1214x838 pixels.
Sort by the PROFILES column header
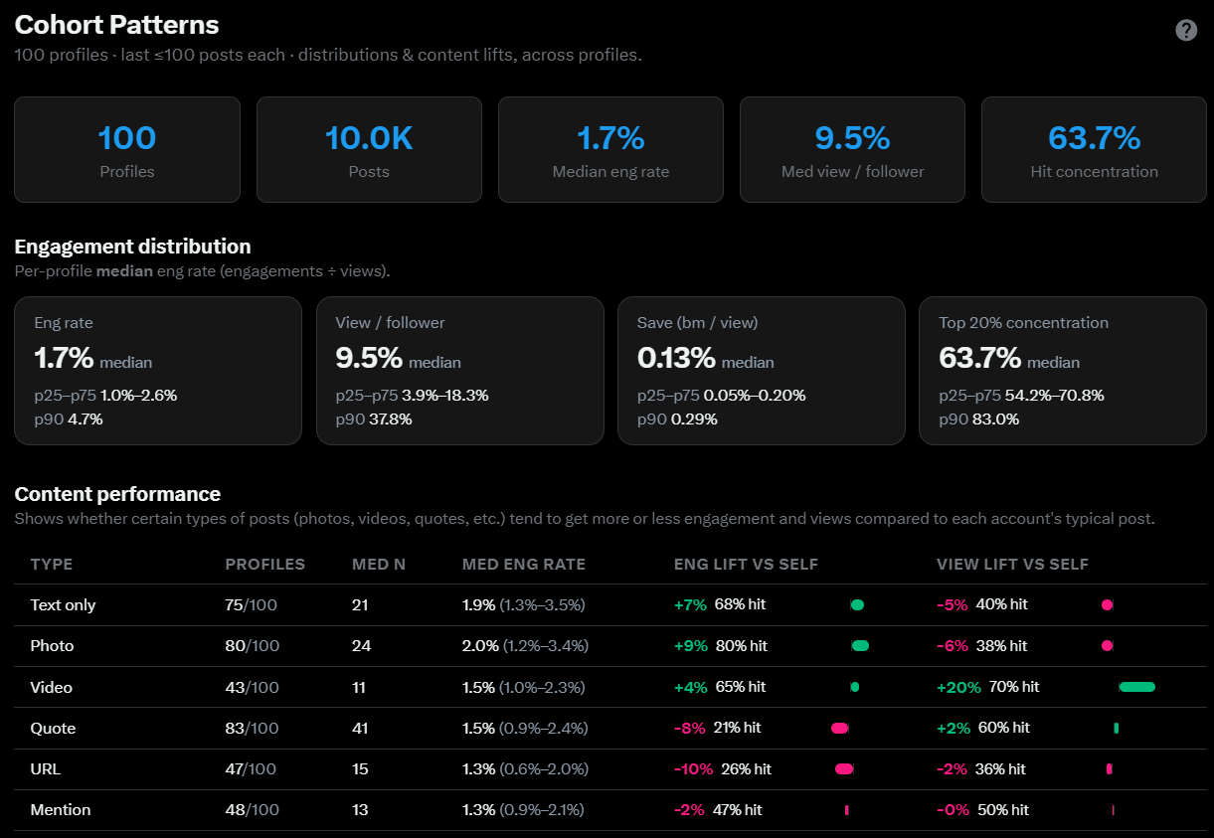(265, 564)
